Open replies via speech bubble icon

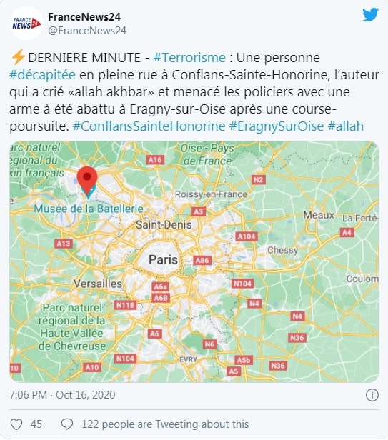point(67,424)
